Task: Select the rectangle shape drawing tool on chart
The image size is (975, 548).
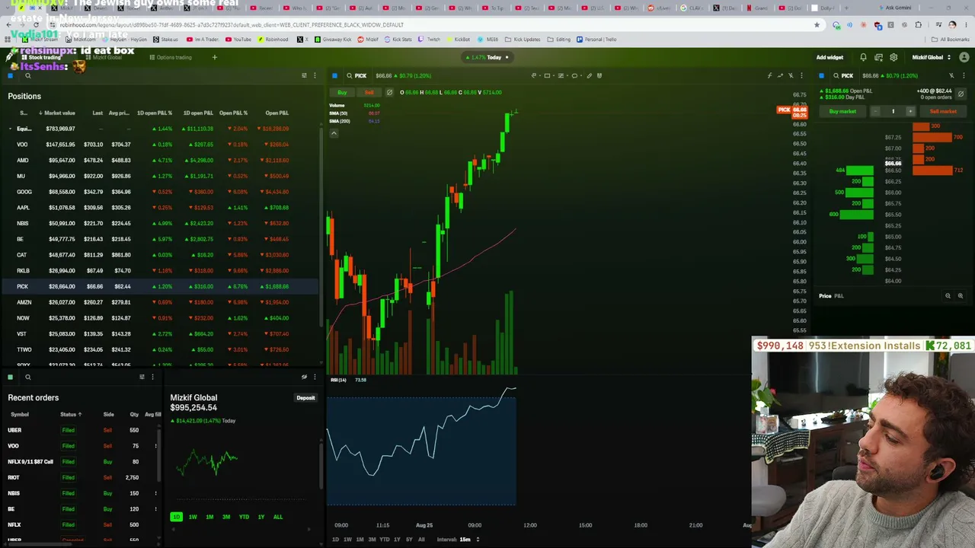Action: (x=547, y=75)
